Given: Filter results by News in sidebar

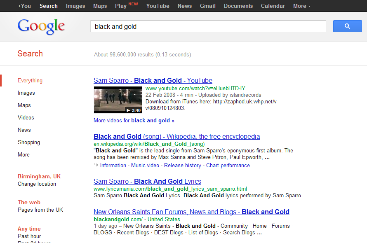Looking at the screenshot, I should pyautogui.click(x=24, y=130).
